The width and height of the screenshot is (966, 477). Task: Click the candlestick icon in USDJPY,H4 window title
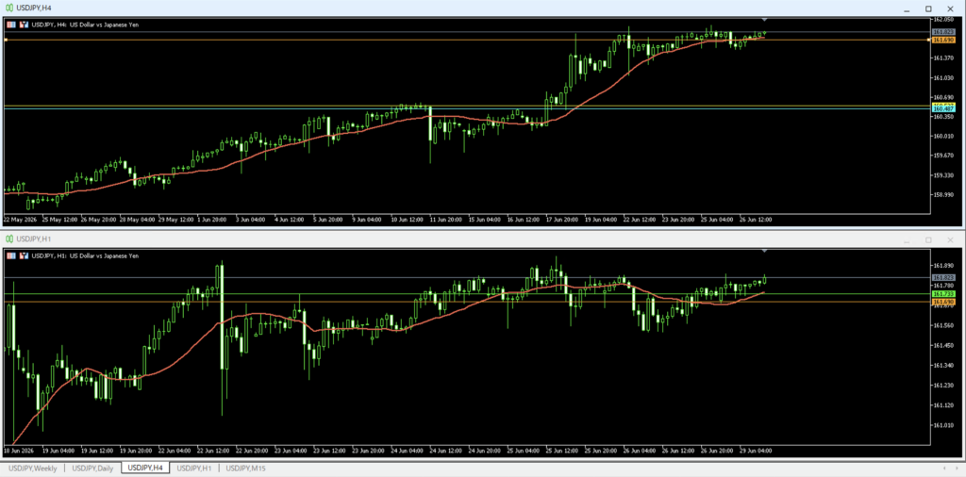click(9, 8)
